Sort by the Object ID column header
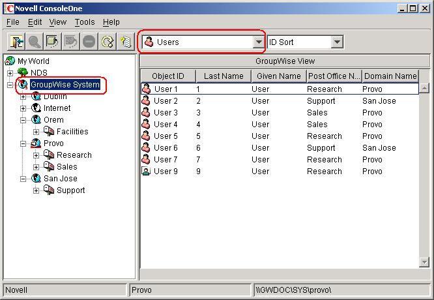434x300 pixels. [168, 76]
